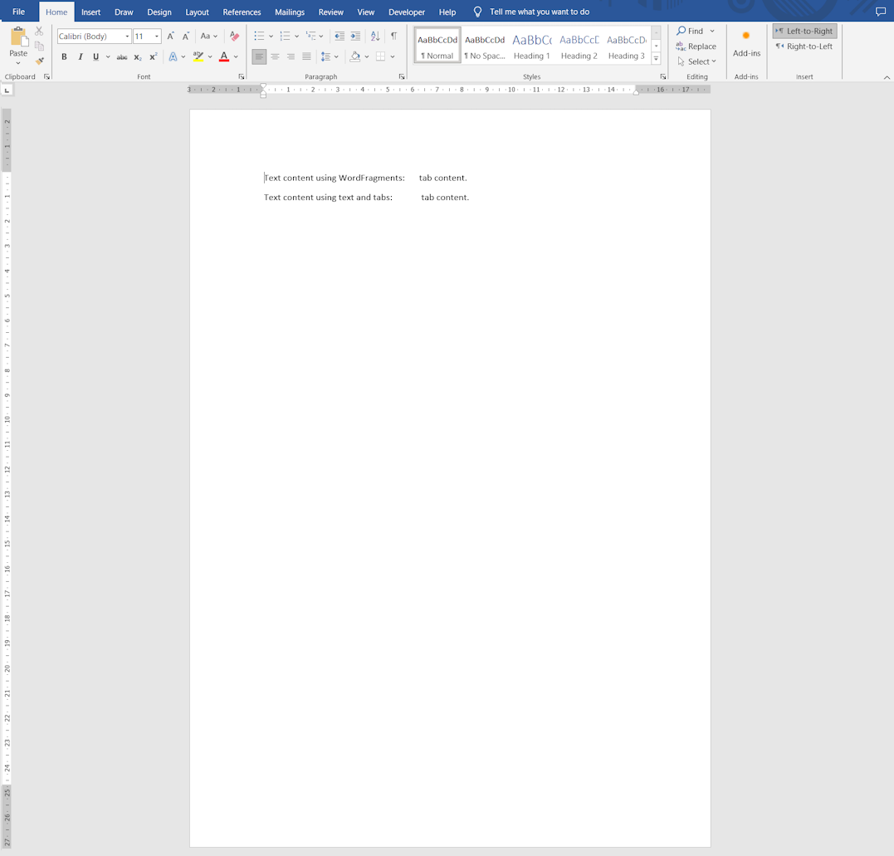Switch to the References tab

pyautogui.click(x=242, y=12)
